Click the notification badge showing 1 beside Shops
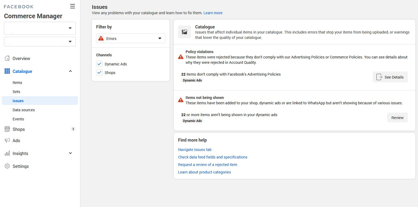This screenshot has height=207, width=418. [x=73, y=129]
